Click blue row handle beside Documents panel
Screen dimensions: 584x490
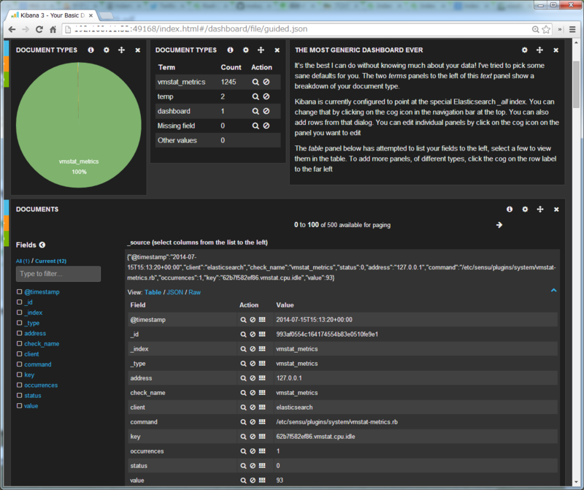point(7,207)
